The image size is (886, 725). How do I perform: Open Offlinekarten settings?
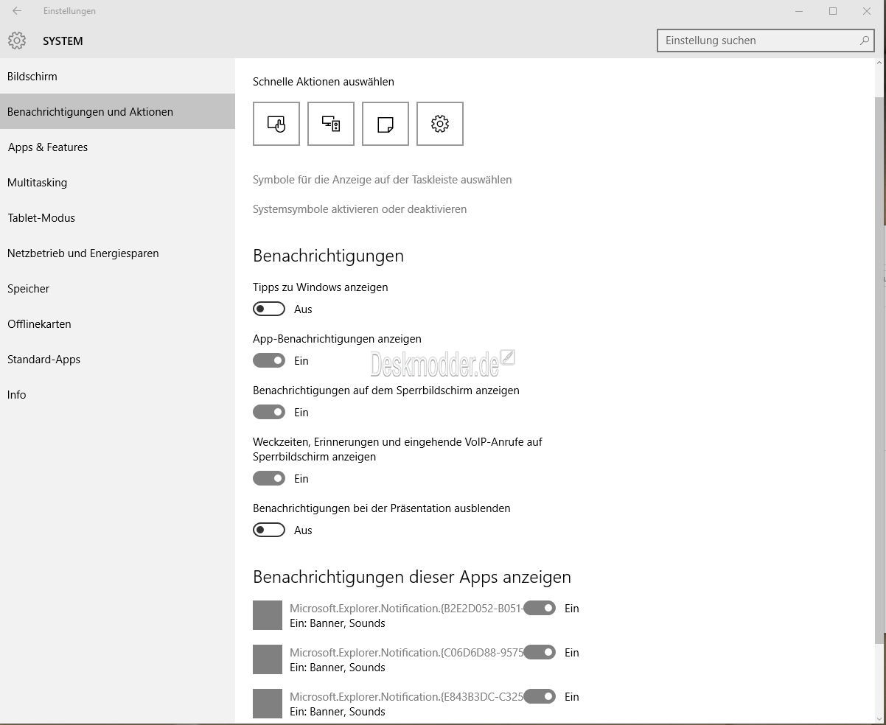tap(117, 323)
